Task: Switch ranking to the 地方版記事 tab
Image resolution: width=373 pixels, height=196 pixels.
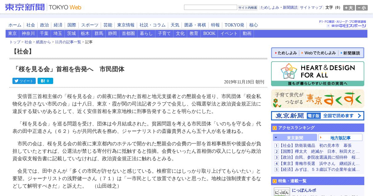Action: point(340,138)
